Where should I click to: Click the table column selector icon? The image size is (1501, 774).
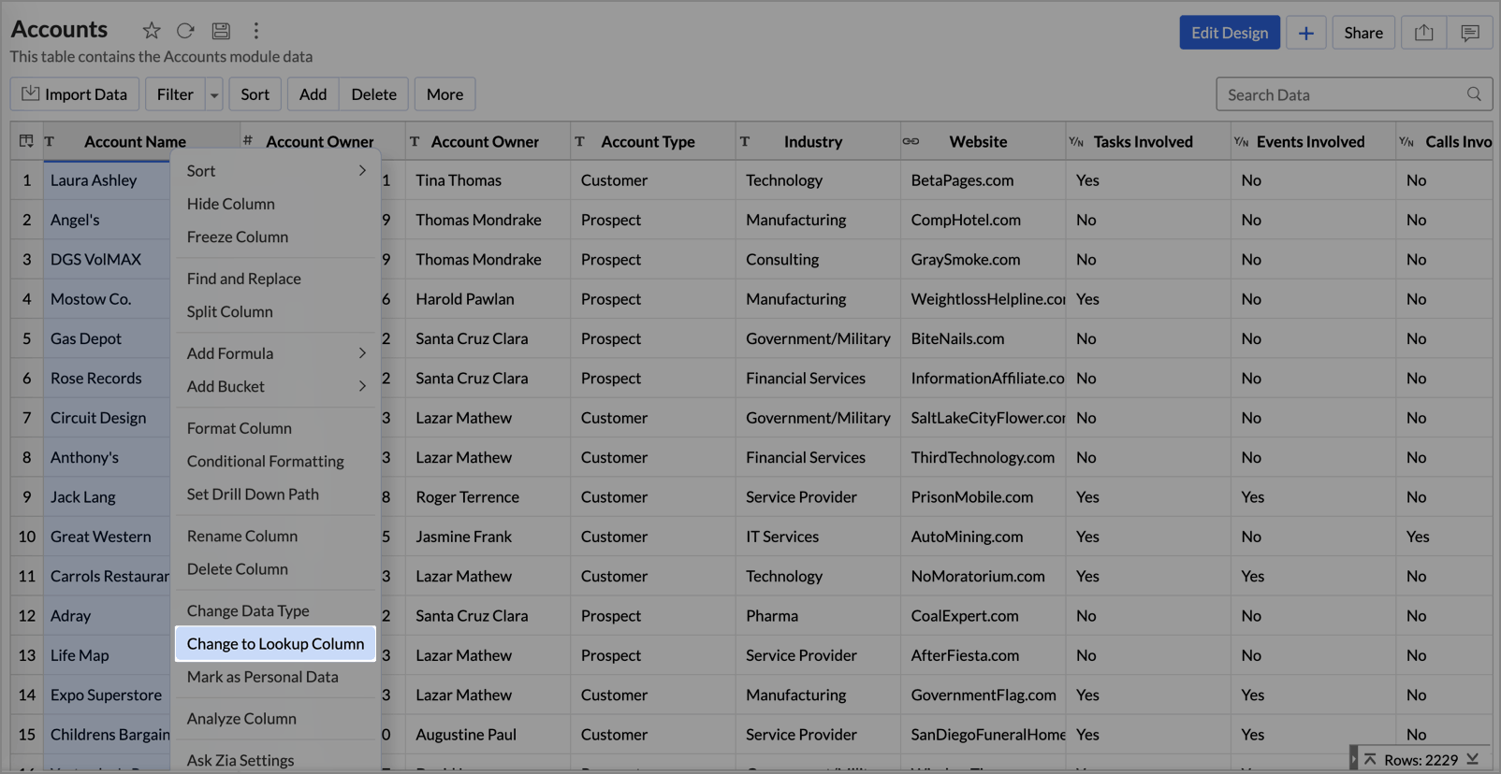[26, 141]
